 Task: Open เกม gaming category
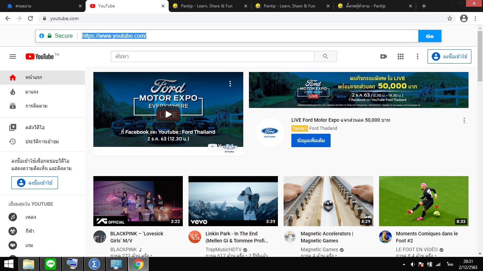pos(42,245)
